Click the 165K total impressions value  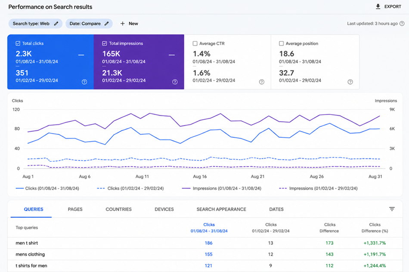(x=111, y=54)
